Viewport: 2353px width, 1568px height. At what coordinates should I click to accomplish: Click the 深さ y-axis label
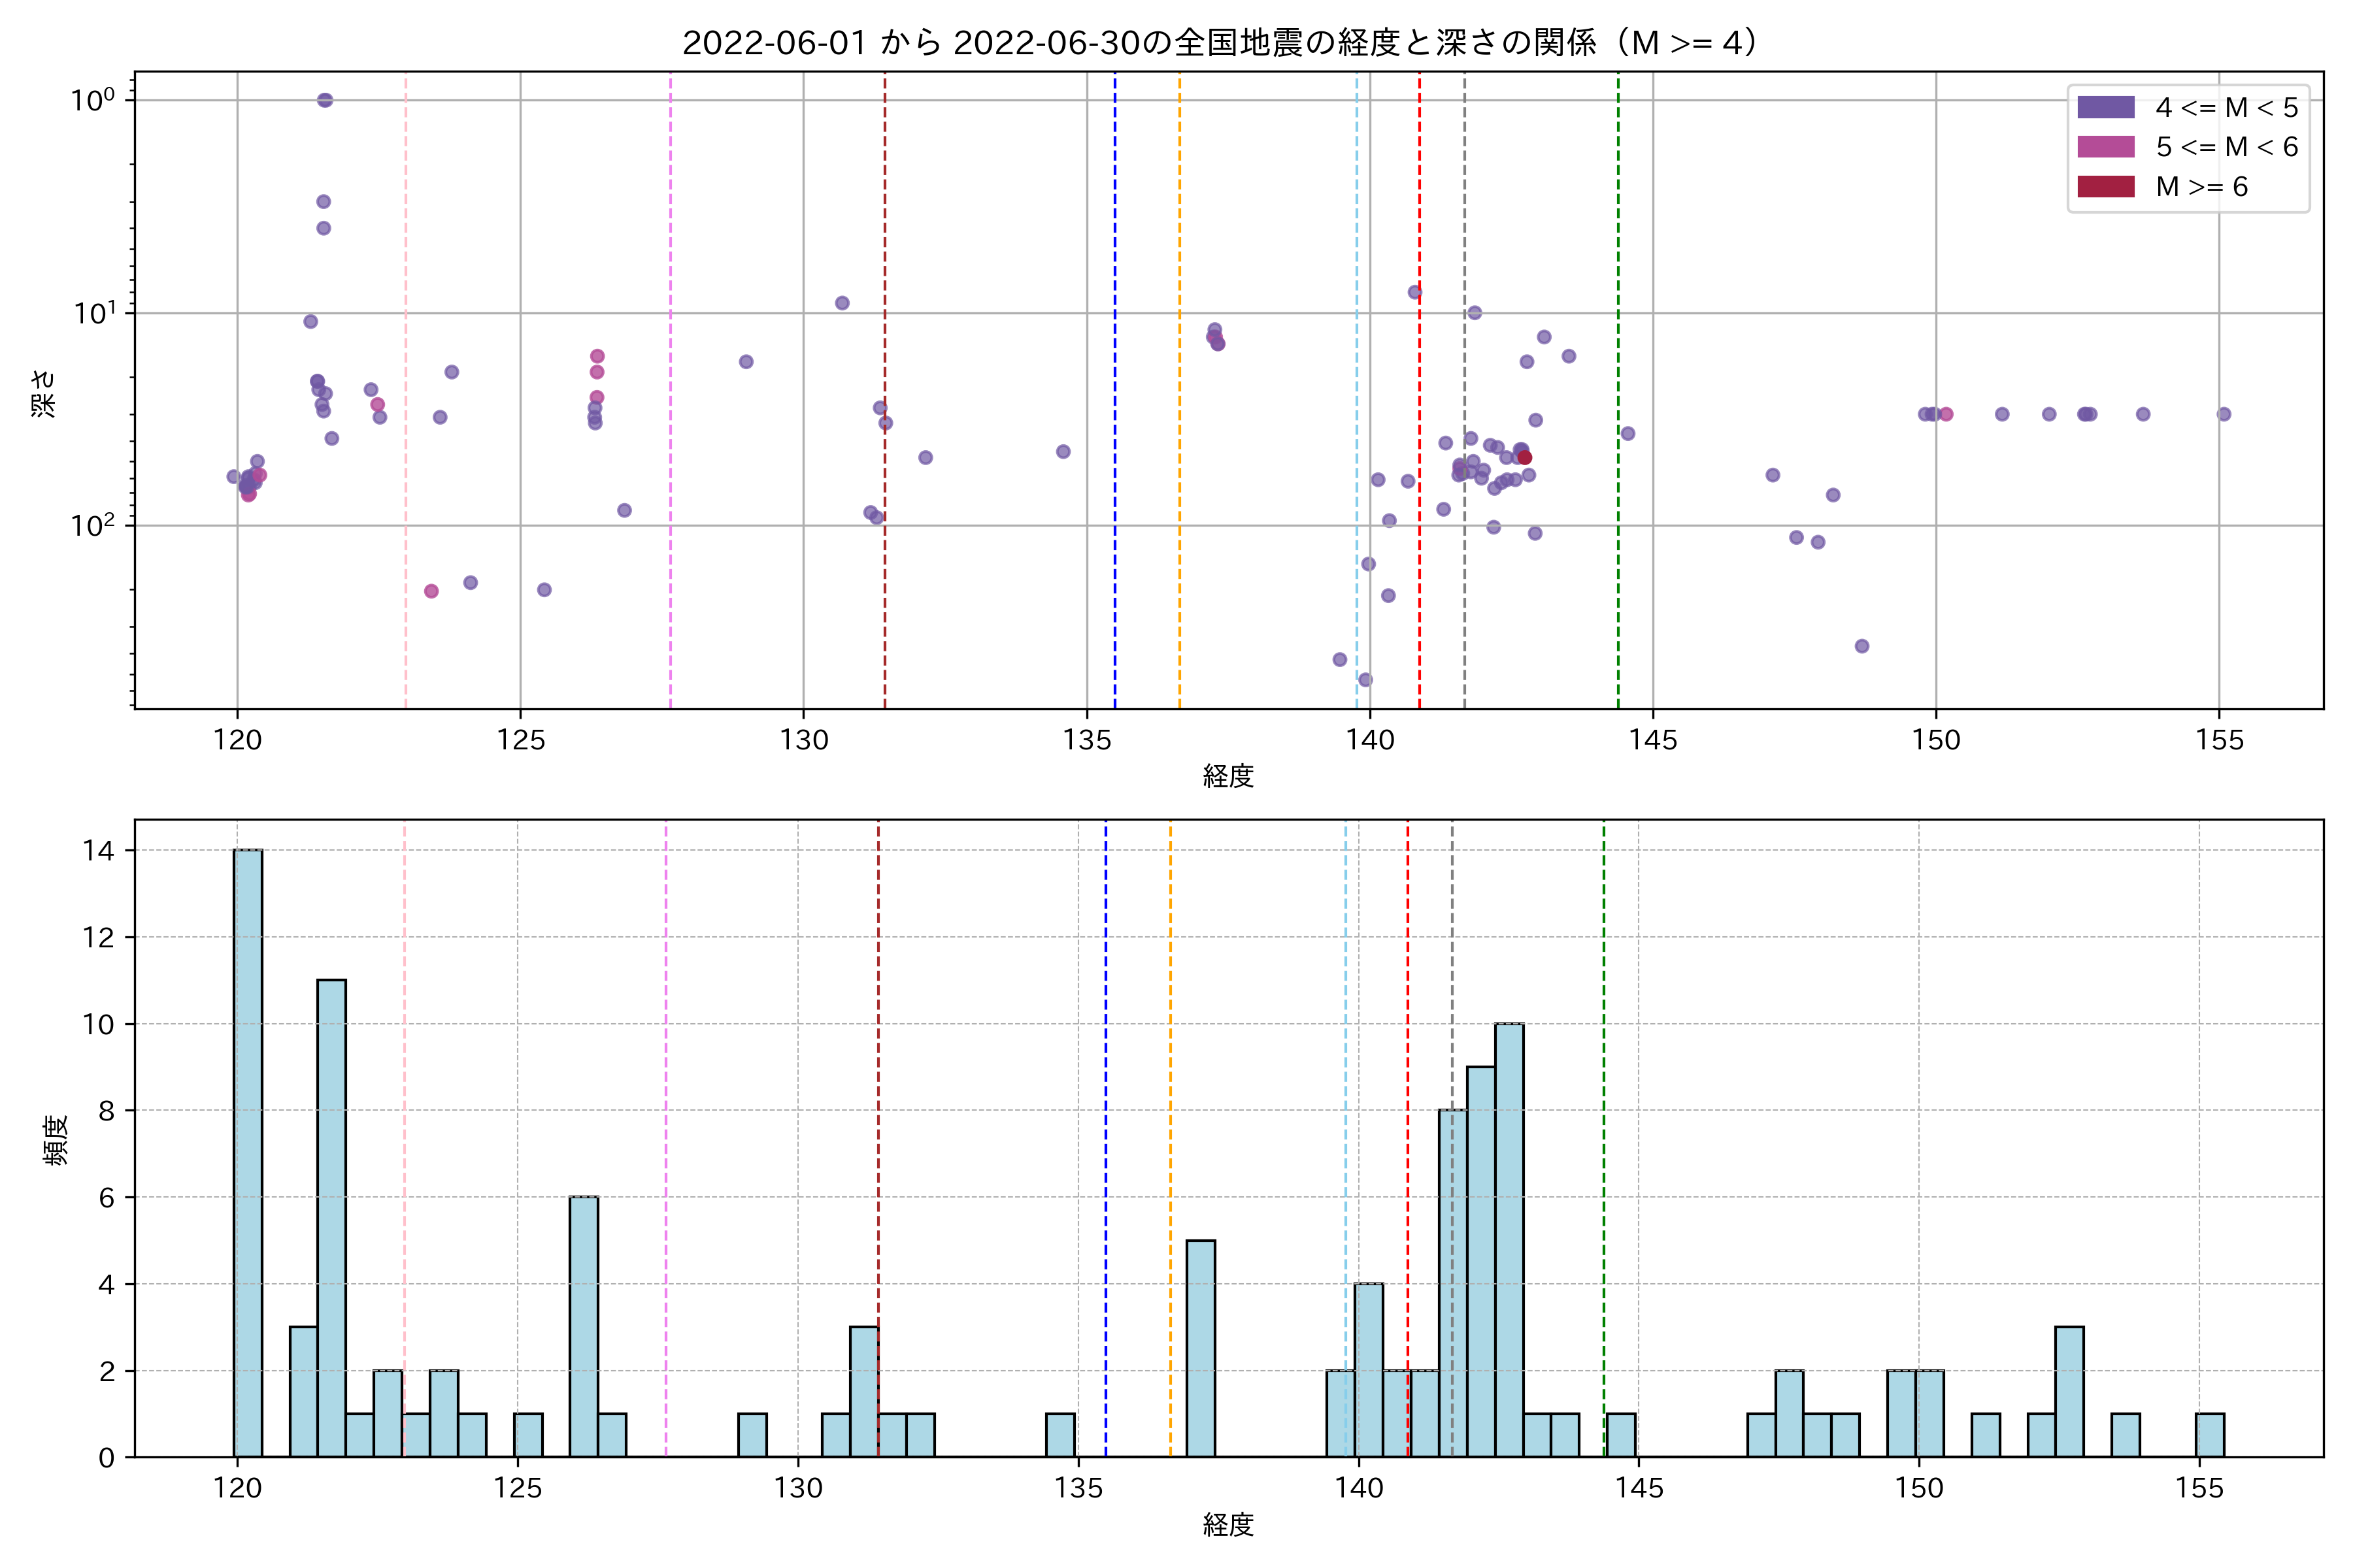coord(44,393)
